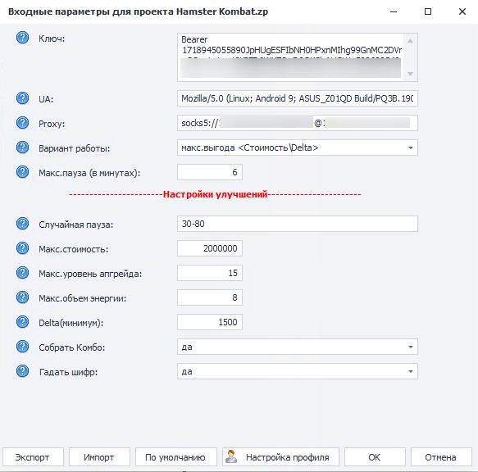The height and width of the screenshot is (472, 478).
Task: Open Настройка профиля settings
Action: pos(280,457)
